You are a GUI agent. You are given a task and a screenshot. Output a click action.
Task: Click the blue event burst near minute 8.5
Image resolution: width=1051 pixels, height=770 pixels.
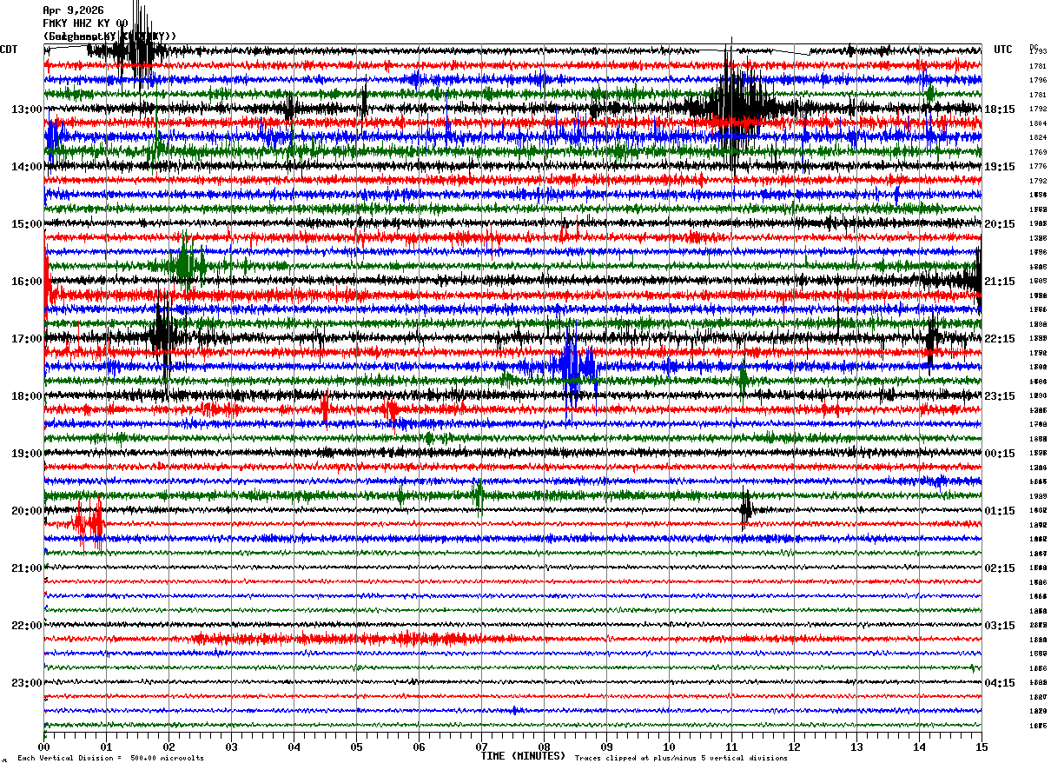click(573, 367)
